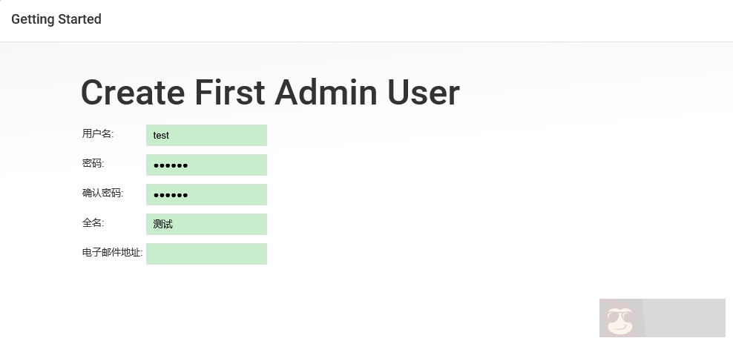Click the 全名: label text
The width and height of the screenshot is (733, 341).
tap(93, 222)
